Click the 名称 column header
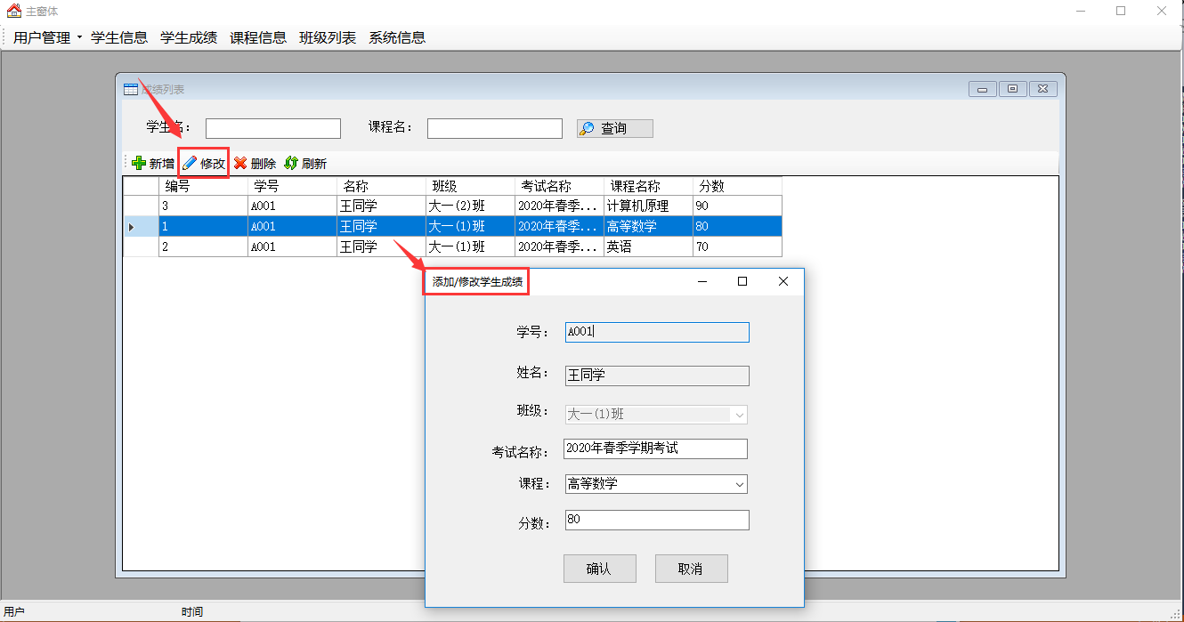This screenshot has width=1184, height=622. point(381,186)
